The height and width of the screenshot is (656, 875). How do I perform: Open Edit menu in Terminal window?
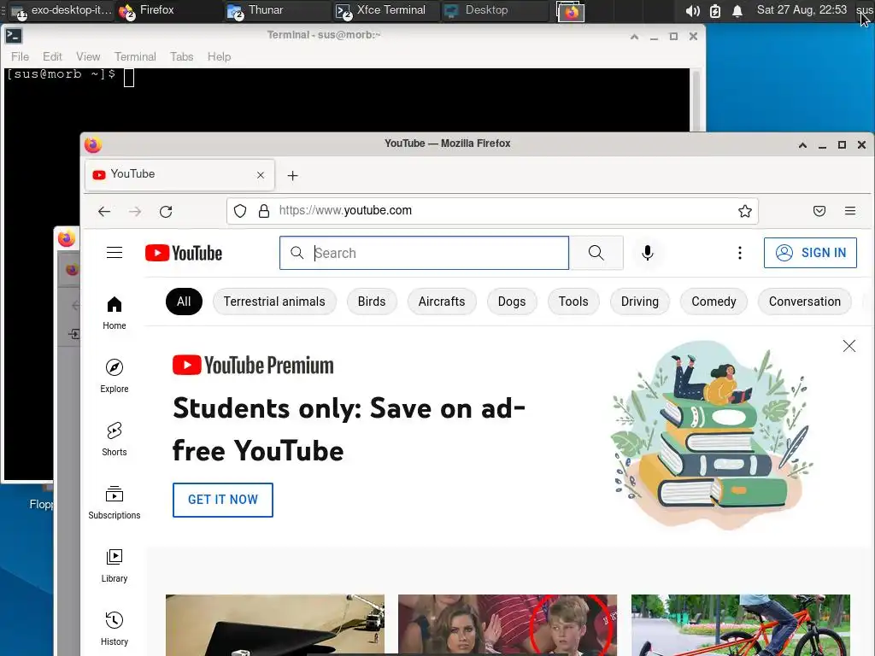52,56
